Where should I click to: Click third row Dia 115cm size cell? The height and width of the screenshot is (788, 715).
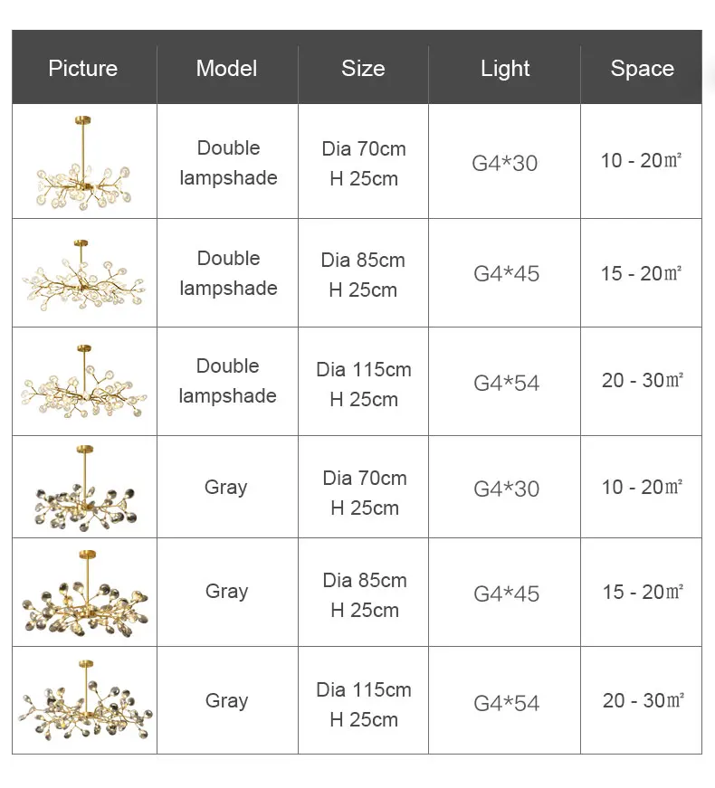(x=363, y=384)
